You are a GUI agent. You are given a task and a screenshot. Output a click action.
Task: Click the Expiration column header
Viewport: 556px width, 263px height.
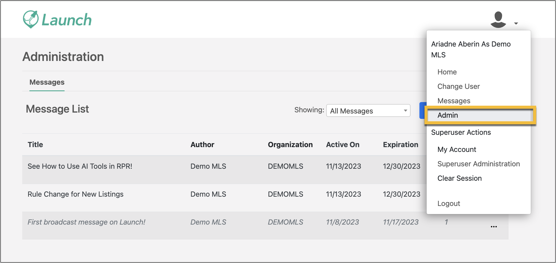pos(400,145)
